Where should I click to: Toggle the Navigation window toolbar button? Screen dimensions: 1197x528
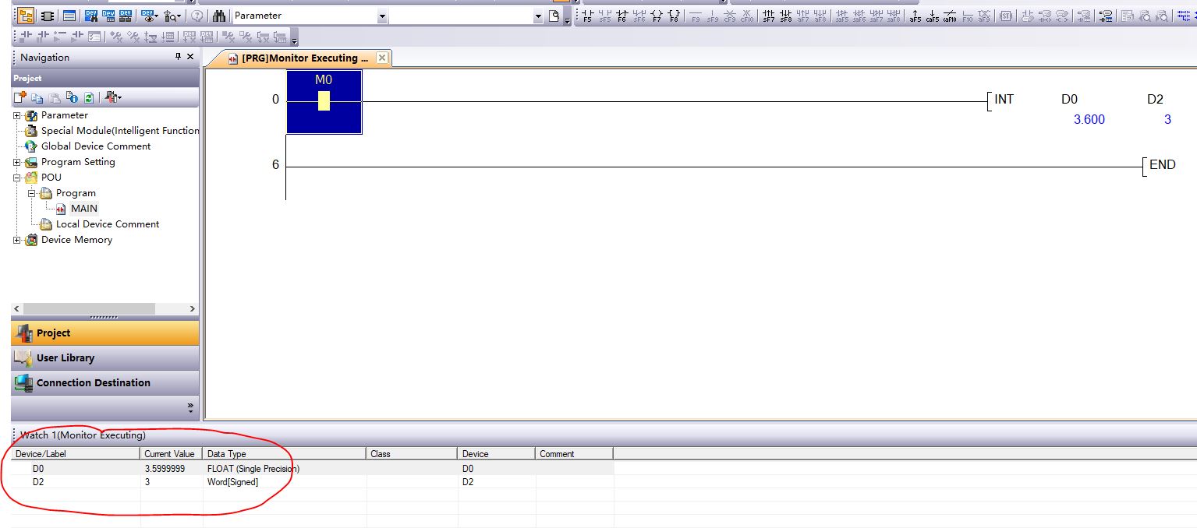[26, 16]
